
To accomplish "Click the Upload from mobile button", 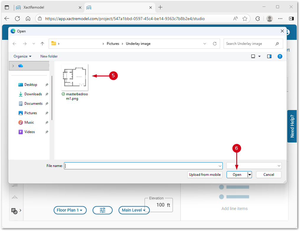I will 205,175.
